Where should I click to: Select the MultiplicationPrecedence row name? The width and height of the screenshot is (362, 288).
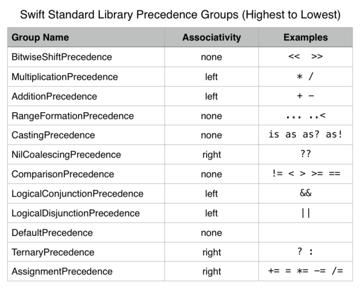(65, 77)
